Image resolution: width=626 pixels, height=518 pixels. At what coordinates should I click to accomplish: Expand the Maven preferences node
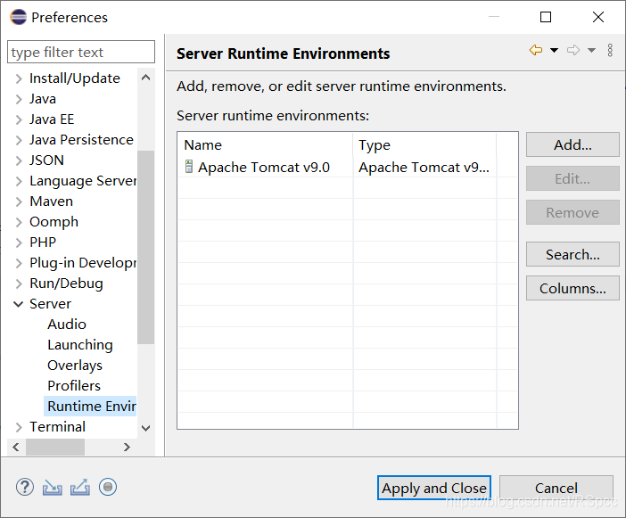[19, 201]
